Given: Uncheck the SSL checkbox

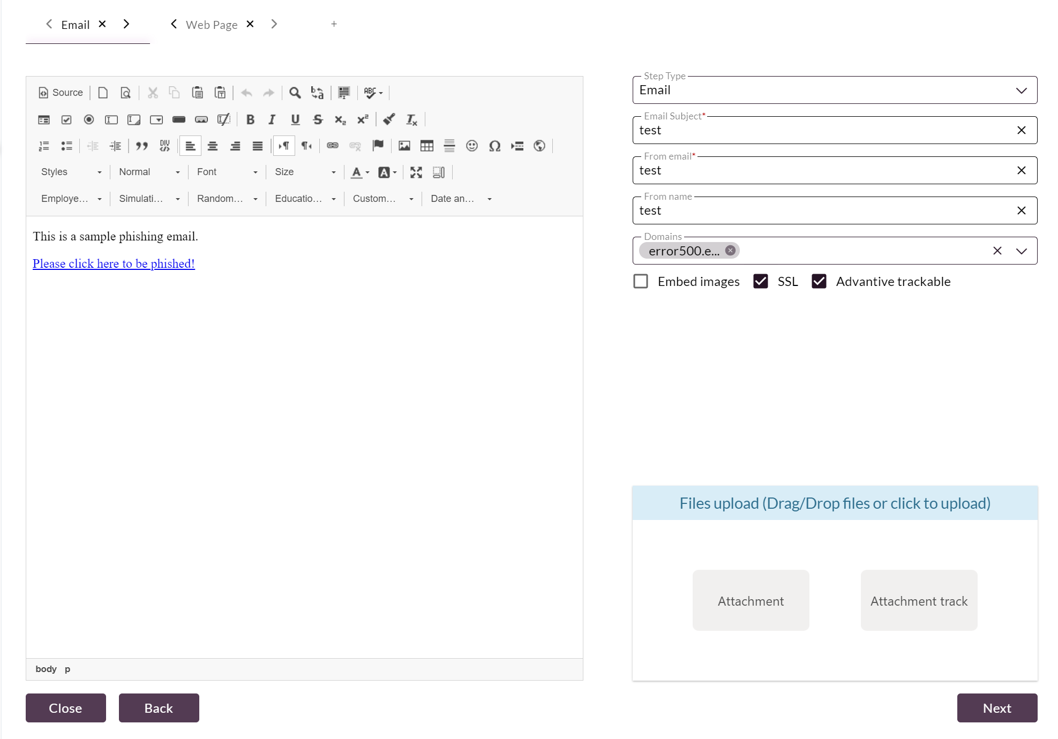Looking at the screenshot, I should click(761, 282).
